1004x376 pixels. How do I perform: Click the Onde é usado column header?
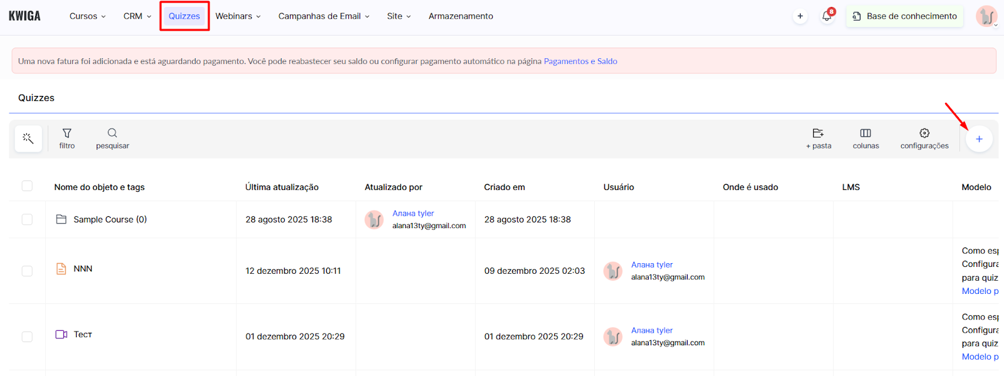click(750, 187)
